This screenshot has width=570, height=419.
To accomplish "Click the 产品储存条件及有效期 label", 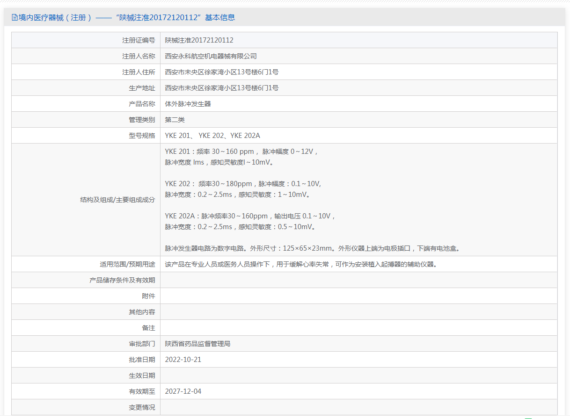I will point(122,280).
